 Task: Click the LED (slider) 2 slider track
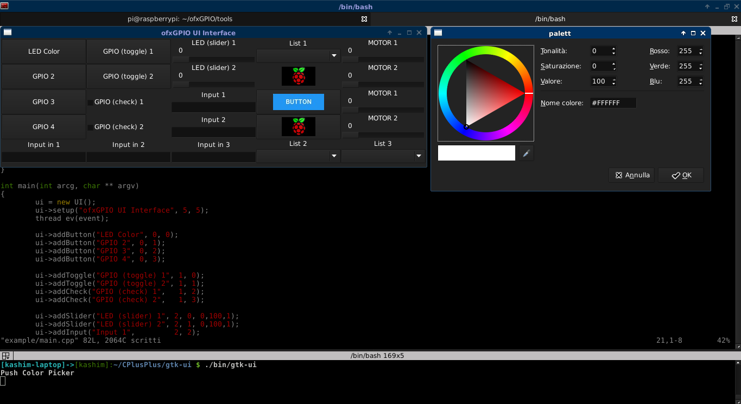213,84
